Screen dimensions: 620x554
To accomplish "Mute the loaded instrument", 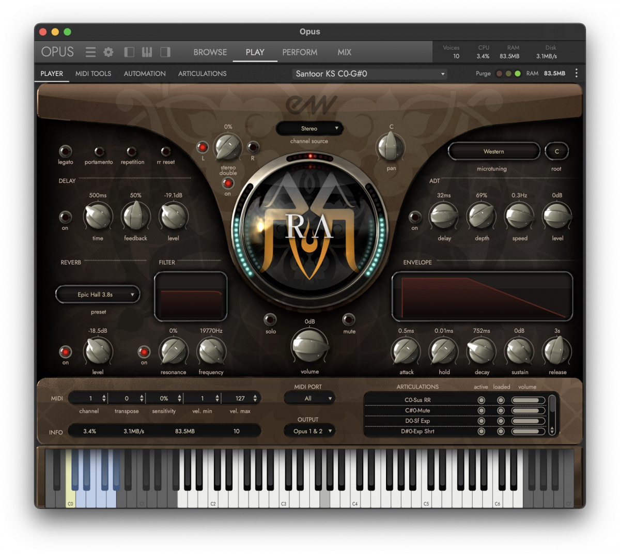I will click(349, 319).
